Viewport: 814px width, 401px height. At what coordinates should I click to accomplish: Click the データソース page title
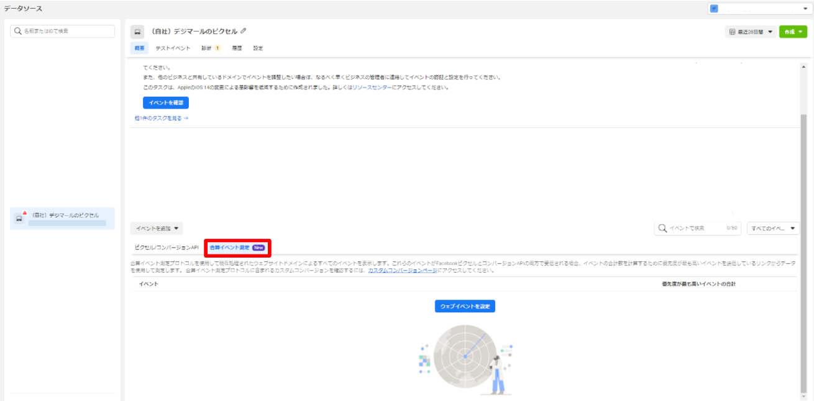point(23,8)
